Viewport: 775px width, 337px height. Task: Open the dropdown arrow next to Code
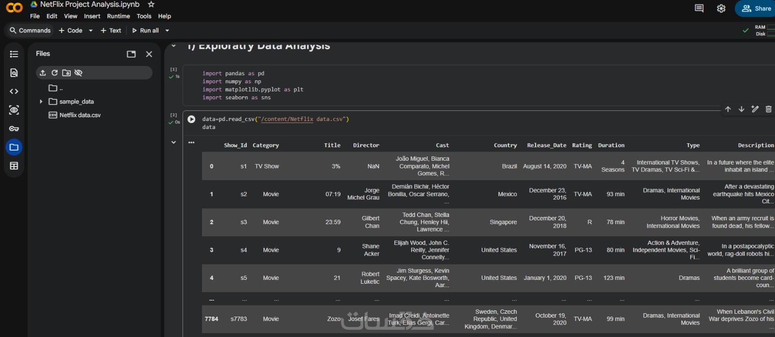click(x=91, y=31)
